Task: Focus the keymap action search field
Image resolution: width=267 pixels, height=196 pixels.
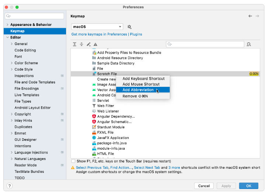Action: [205, 44]
